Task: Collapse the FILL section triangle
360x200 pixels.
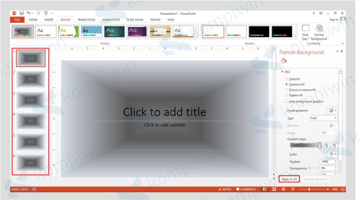Action: [x=282, y=72]
